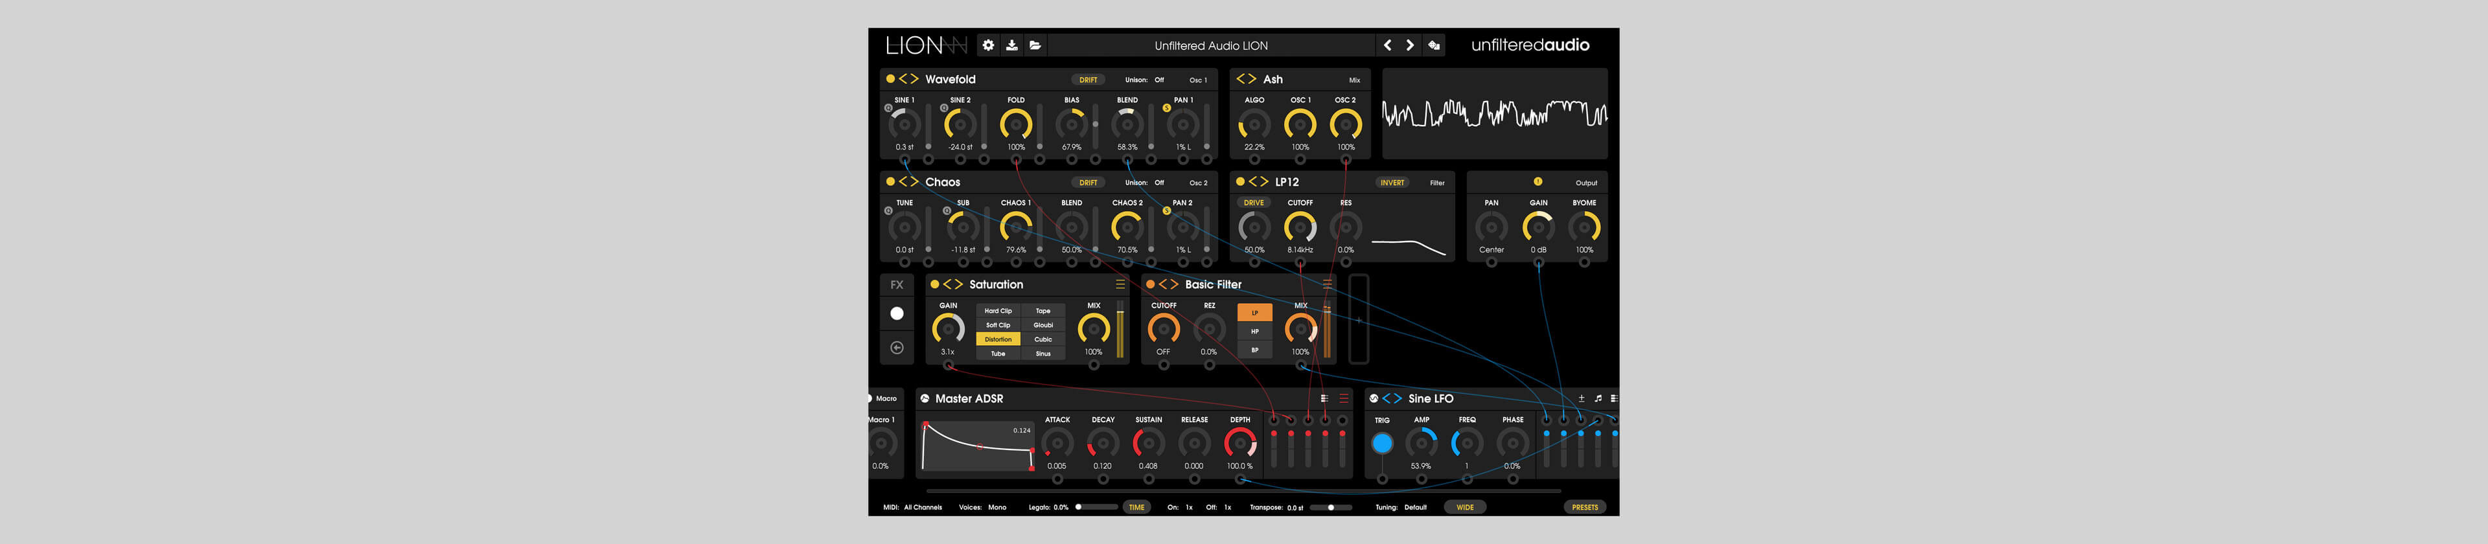Click the Transpose slider
The image size is (2488, 544).
(1331, 507)
